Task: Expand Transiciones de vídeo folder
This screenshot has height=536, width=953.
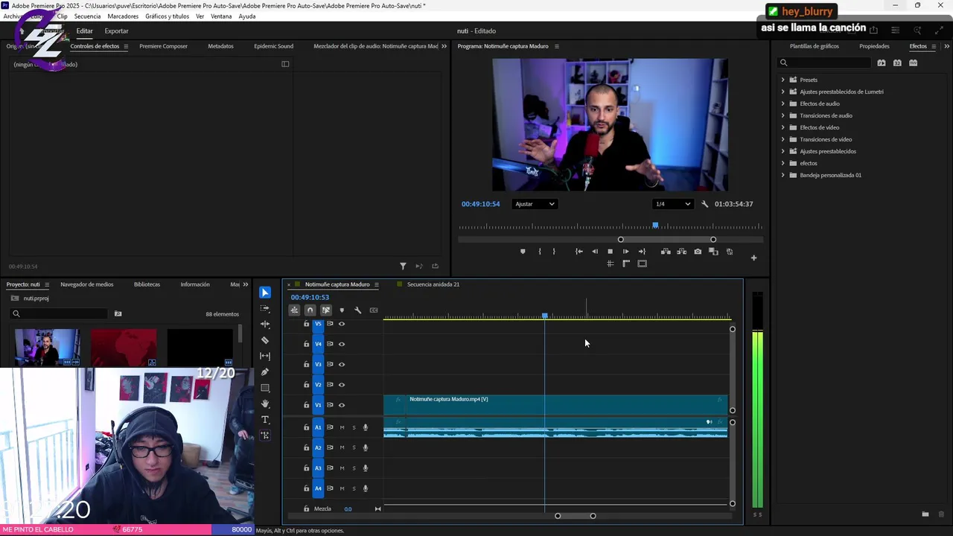Action: click(783, 139)
